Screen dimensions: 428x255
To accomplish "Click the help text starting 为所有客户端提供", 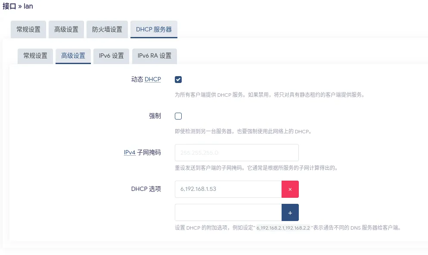I will 270,95.
